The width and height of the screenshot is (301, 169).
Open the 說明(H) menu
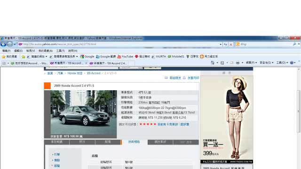tap(72, 51)
